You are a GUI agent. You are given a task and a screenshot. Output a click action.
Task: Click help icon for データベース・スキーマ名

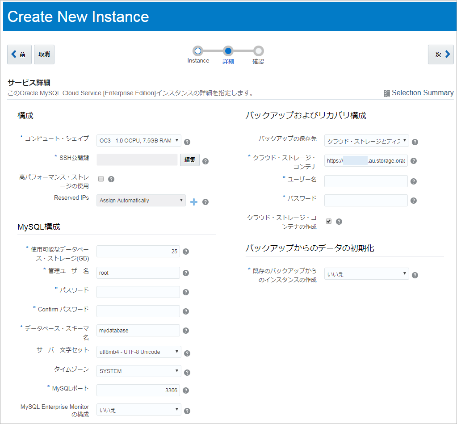[186, 331]
